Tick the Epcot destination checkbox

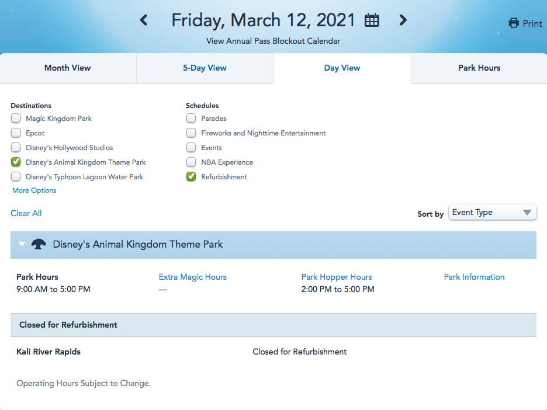pyautogui.click(x=16, y=133)
